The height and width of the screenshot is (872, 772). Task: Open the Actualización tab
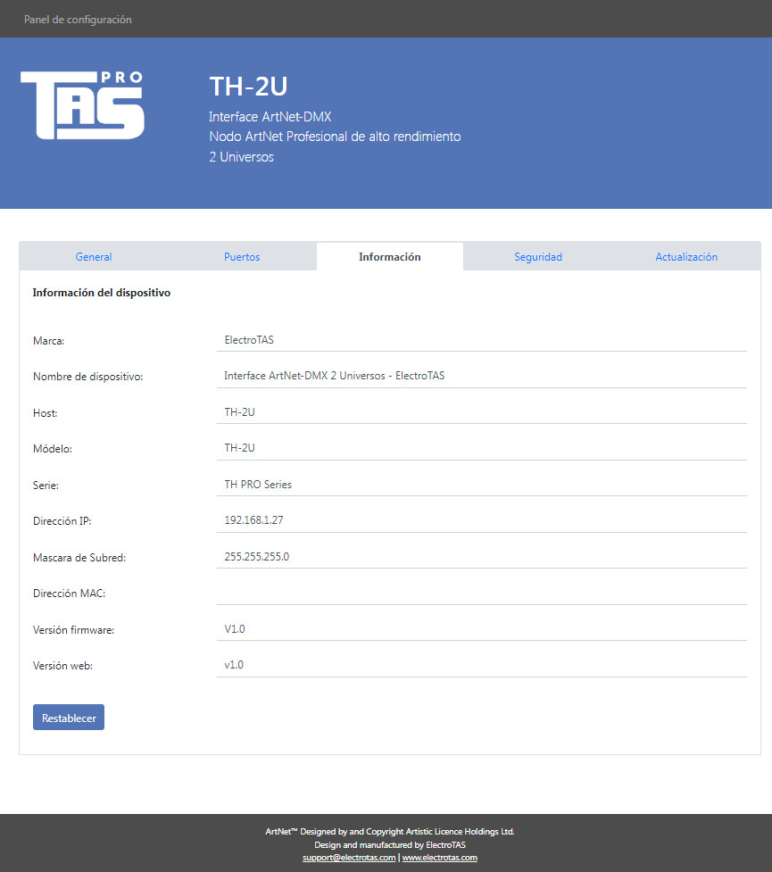pos(686,257)
